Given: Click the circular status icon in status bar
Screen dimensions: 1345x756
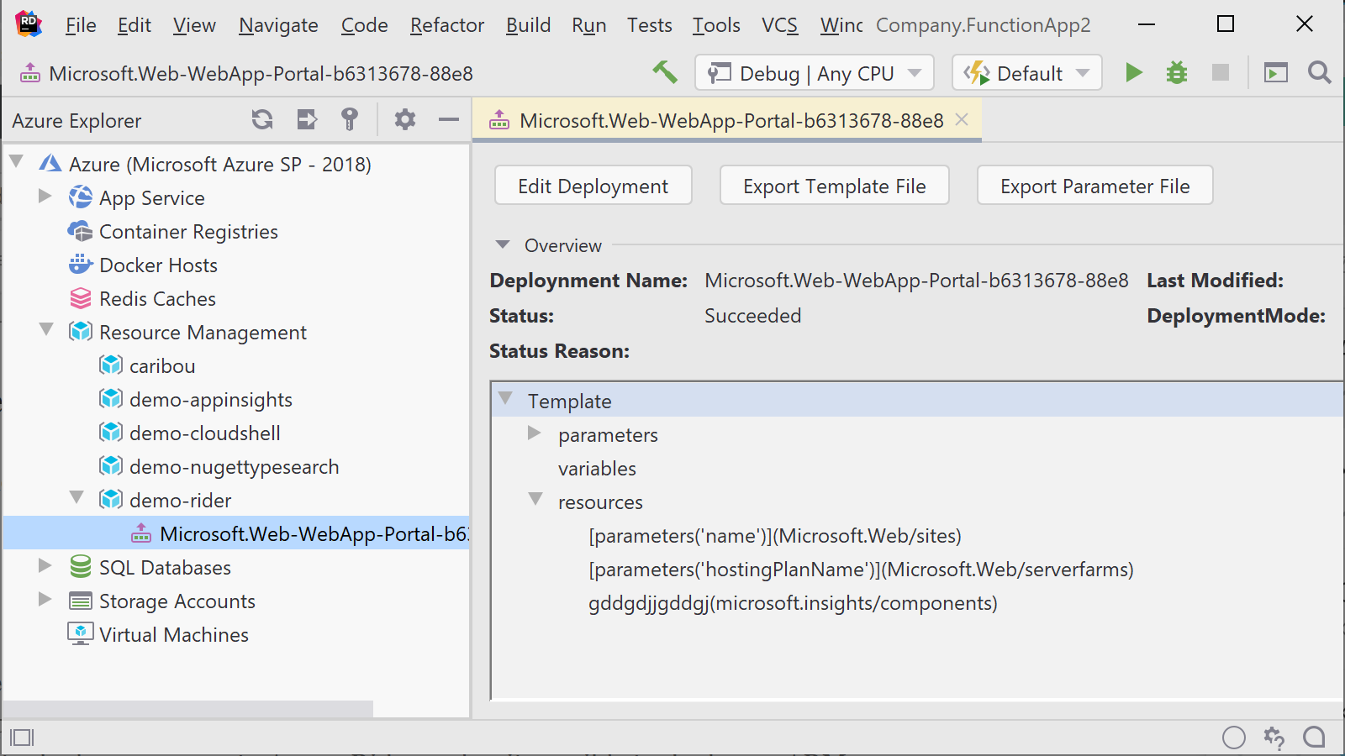Looking at the screenshot, I should click(x=1234, y=738).
